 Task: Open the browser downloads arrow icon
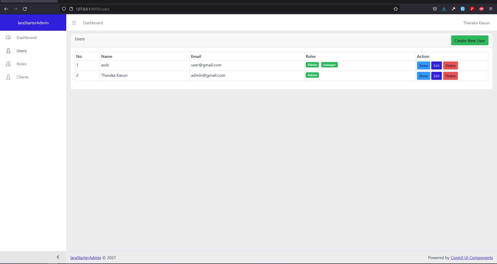pos(444,9)
